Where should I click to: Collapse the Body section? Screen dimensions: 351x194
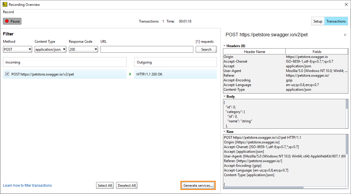(x=224, y=96)
